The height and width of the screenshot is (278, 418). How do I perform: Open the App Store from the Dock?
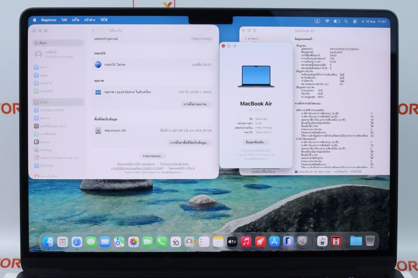(274, 241)
